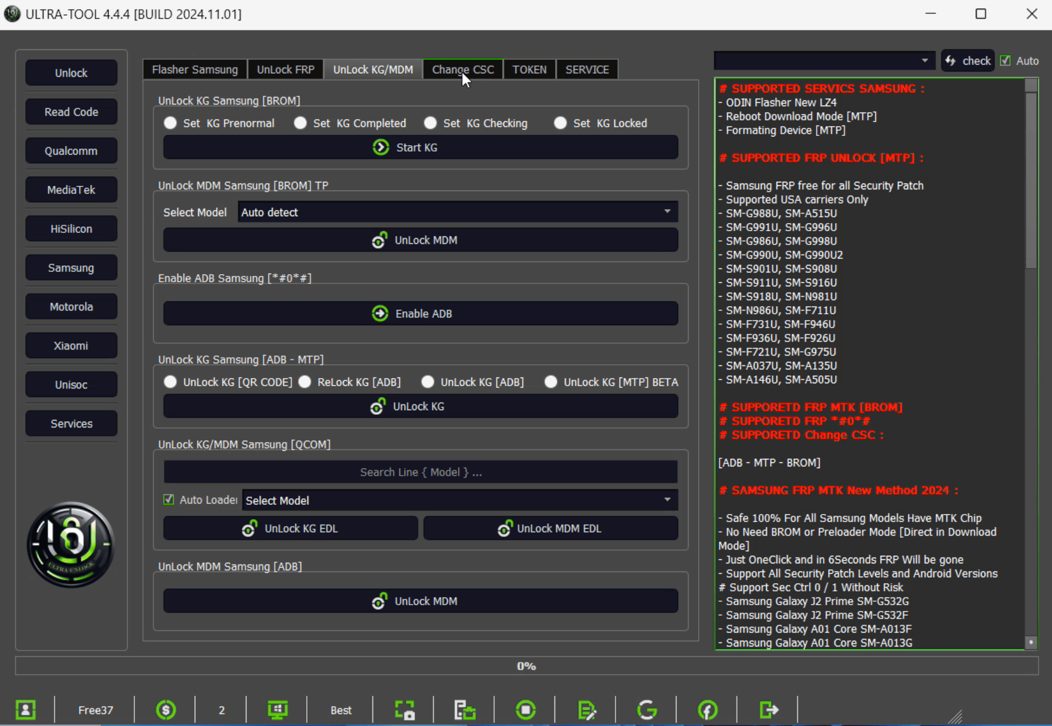Click the edit log icon in bottom bar

[x=587, y=710]
